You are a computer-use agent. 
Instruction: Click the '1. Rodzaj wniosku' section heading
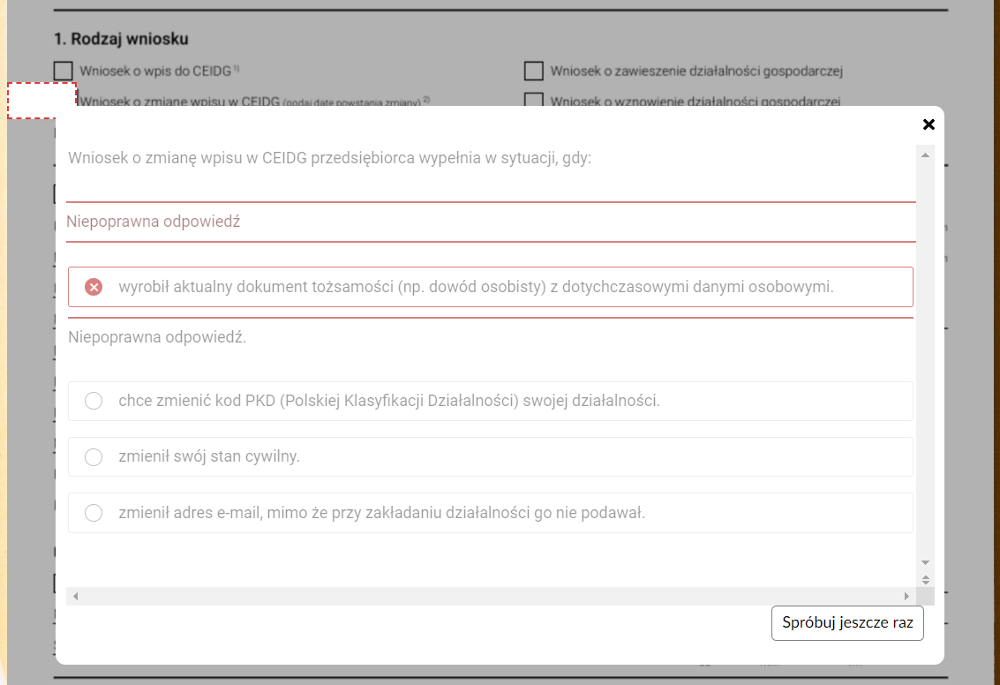tap(121, 40)
